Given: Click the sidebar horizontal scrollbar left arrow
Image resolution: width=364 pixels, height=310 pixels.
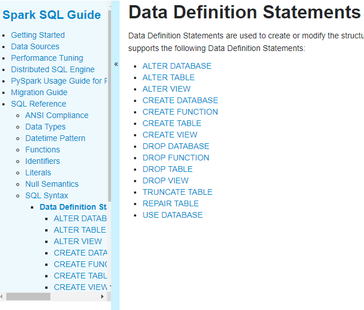Looking at the screenshot, I should pyautogui.click(x=2, y=296).
